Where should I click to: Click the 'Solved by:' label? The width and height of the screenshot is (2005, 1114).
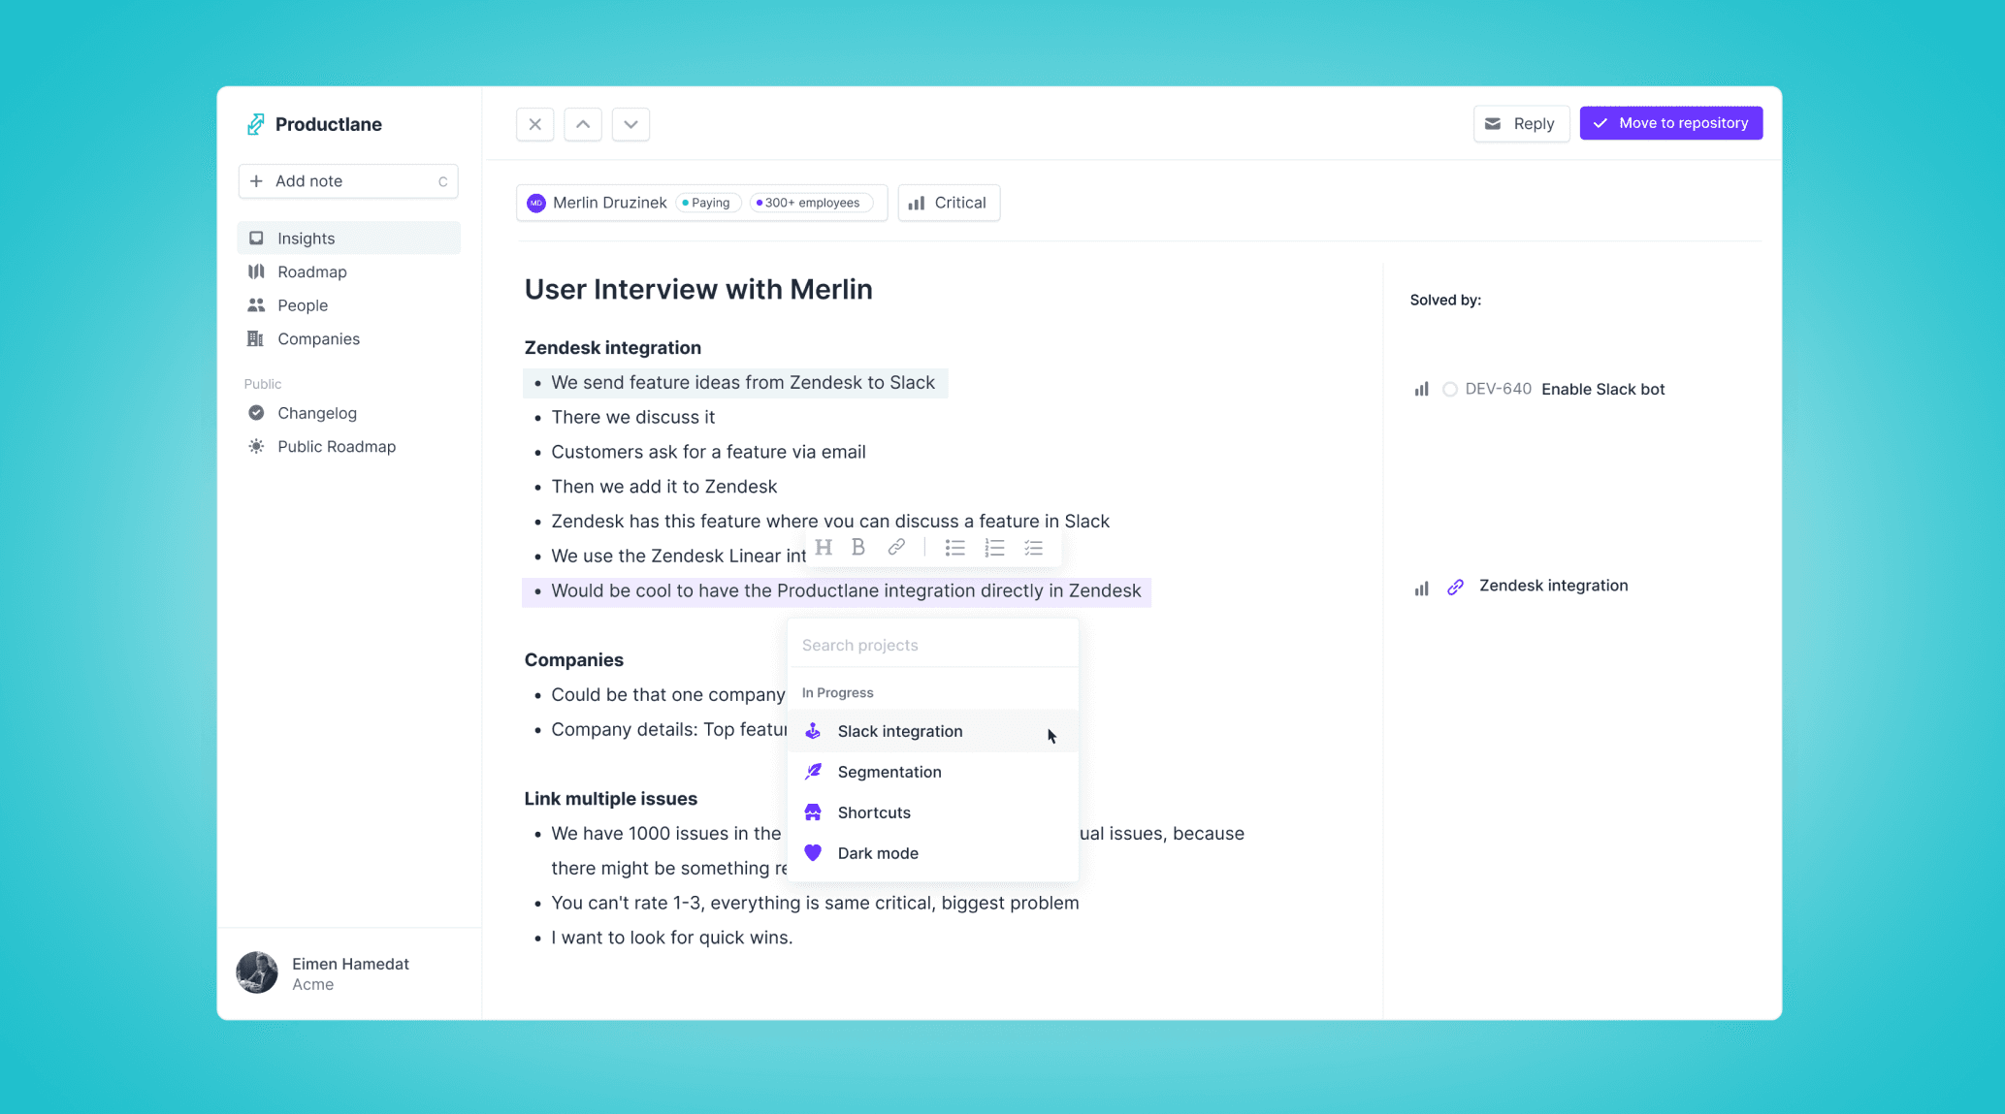tap(1445, 301)
